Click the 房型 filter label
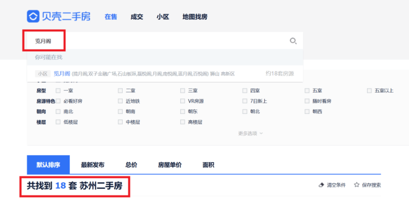The height and width of the screenshot is (203, 409). pos(41,91)
